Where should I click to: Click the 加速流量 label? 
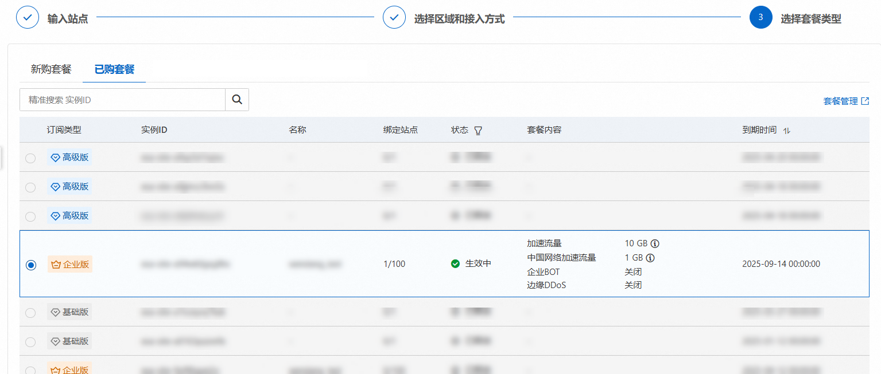tap(544, 243)
